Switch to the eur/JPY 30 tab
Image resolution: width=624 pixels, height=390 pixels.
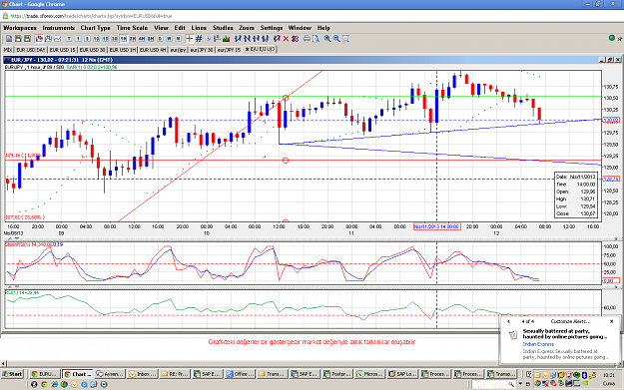pos(202,50)
